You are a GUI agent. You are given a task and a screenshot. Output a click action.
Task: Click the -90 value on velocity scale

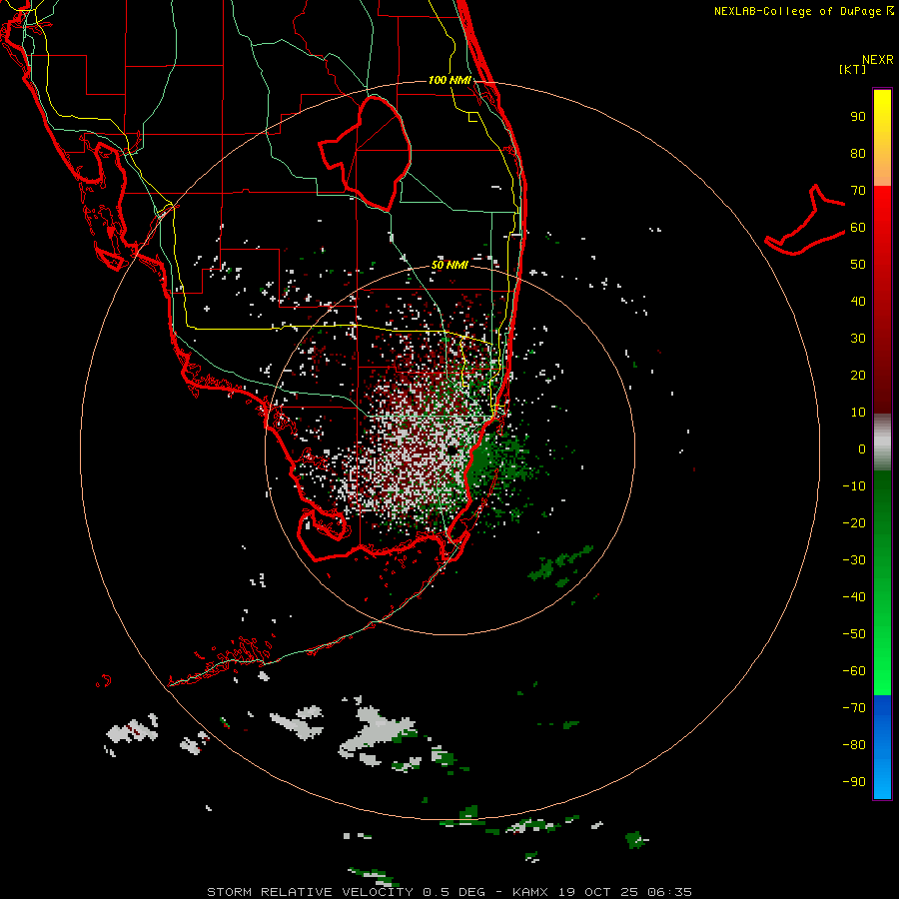pos(854,782)
